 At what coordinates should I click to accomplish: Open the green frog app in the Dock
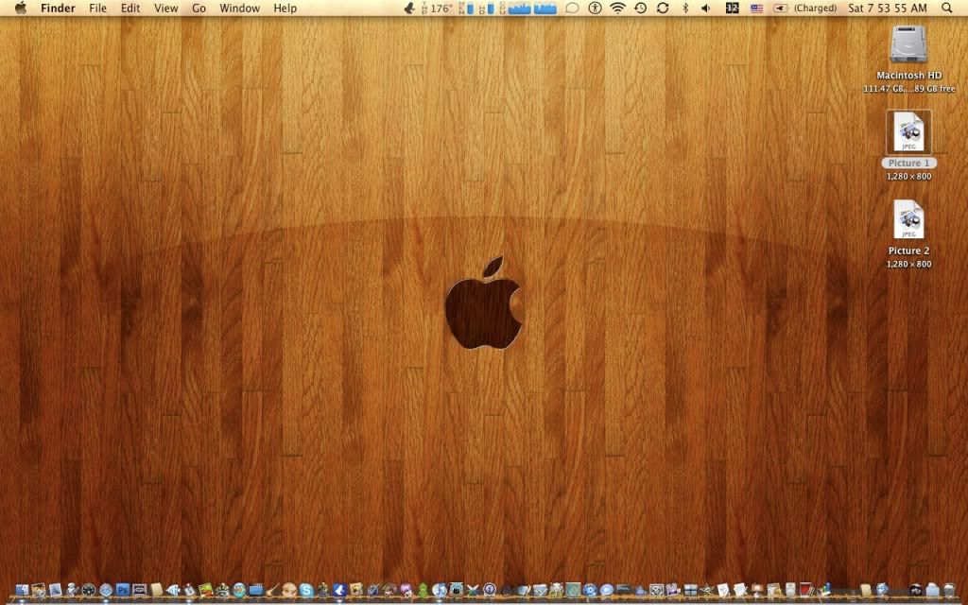pyautogui.click(x=423, y=590)
